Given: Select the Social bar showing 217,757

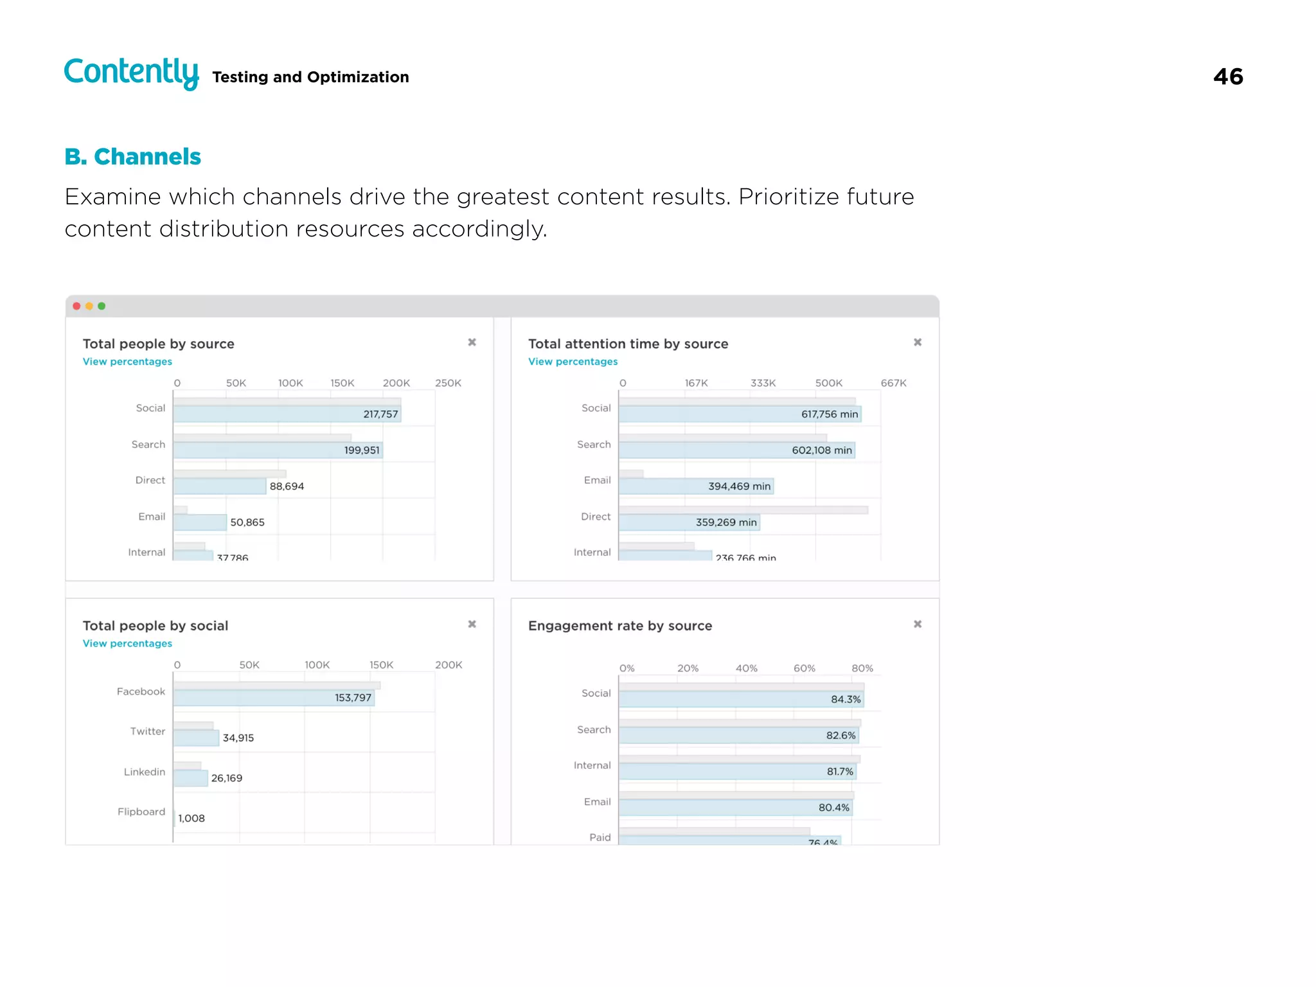Looking at the screenshot, I should pyautogui.click(x=287, y=414).
